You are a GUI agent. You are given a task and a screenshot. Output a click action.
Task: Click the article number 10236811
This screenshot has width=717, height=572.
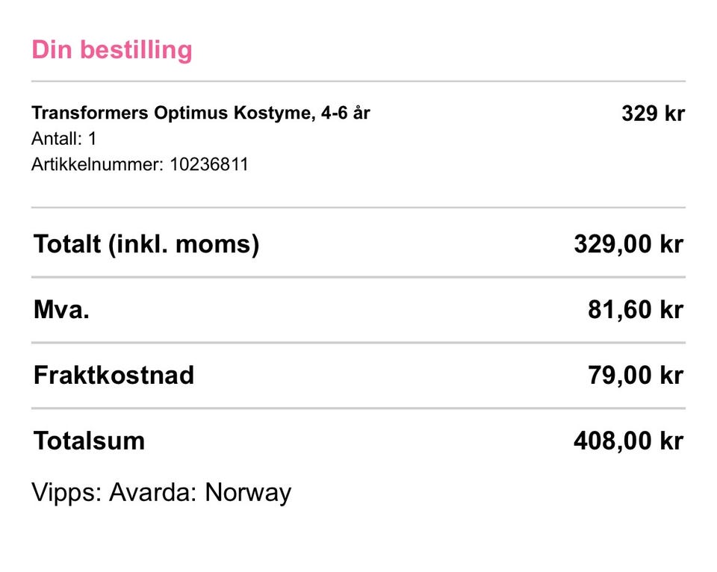(209, 164)
